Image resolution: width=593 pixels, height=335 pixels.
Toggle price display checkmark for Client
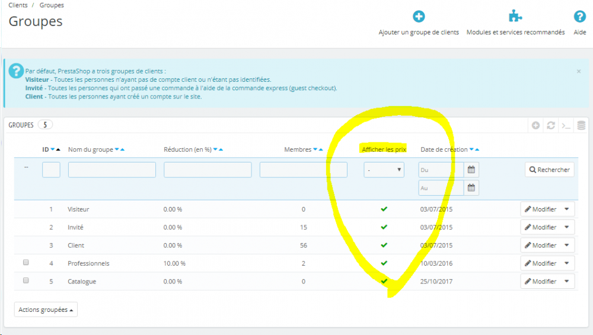coord(384,245)
